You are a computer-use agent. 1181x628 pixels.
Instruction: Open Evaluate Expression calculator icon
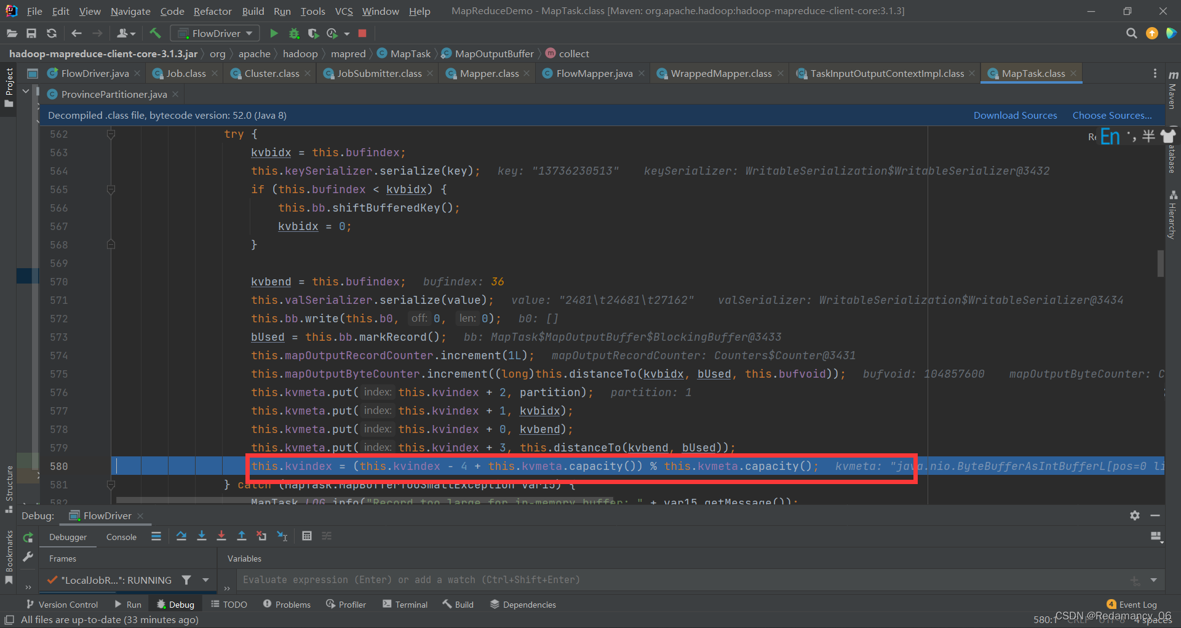(307, 536)
